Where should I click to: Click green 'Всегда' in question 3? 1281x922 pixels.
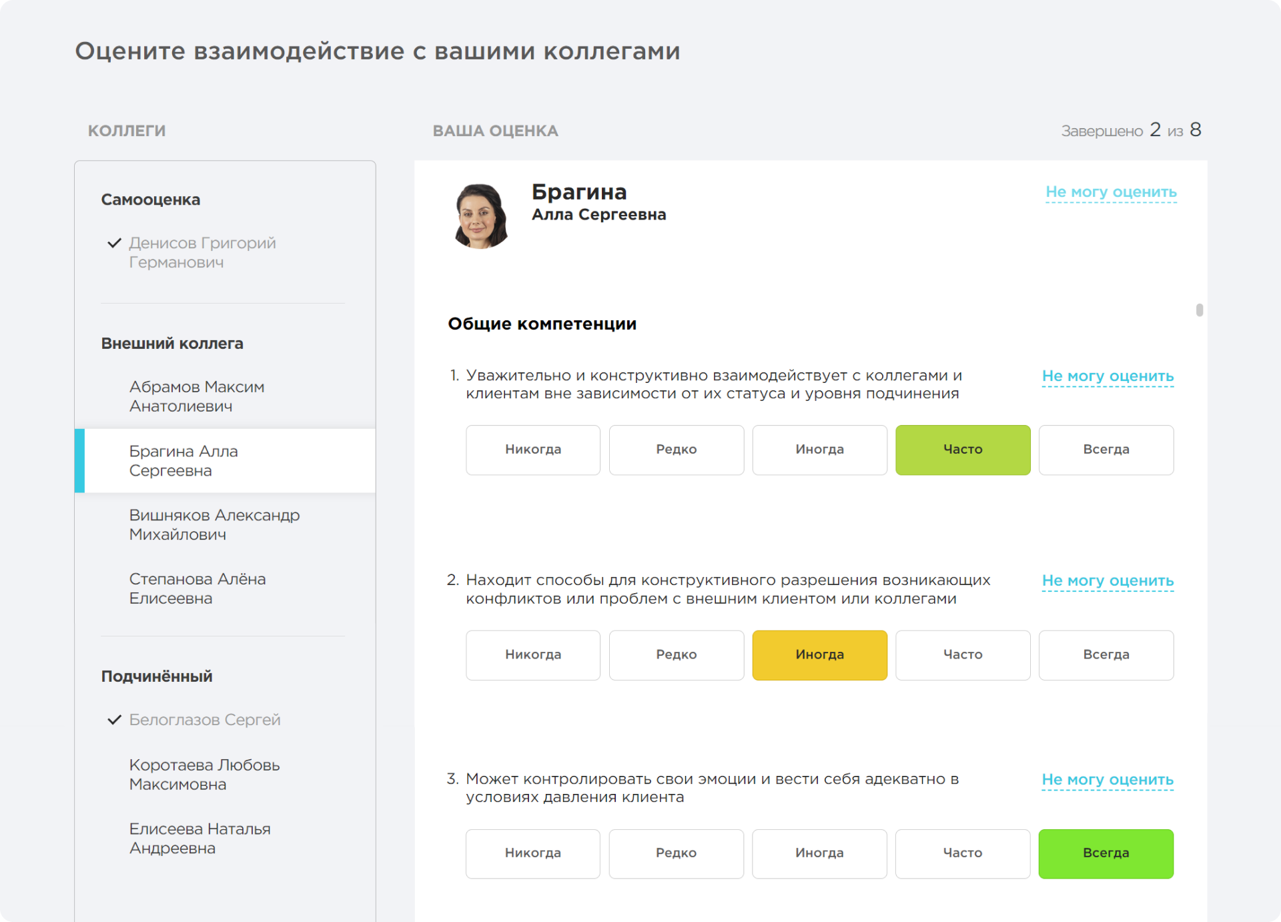click(1106, 853)
